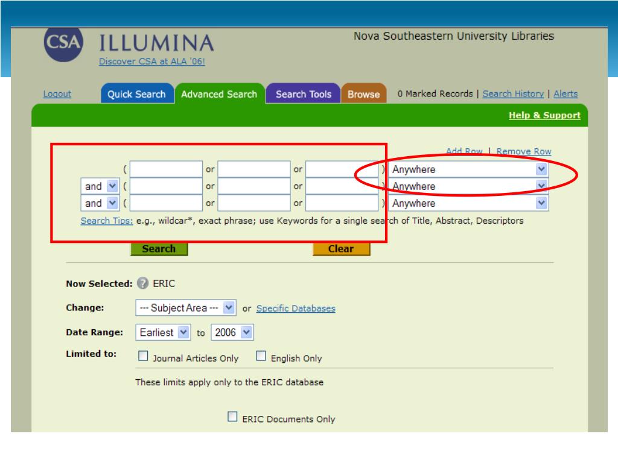
Task: Open the Search Tools tab
Action: [303, 93]
